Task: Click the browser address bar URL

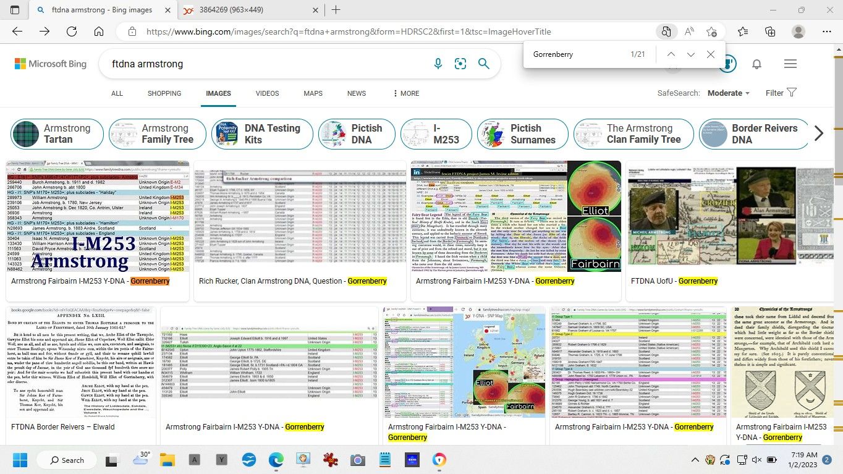Action: click(349, 32)
